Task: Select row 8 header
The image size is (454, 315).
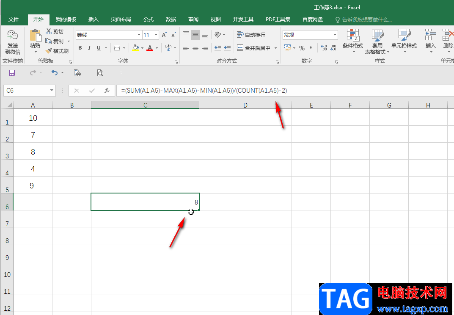Action: [x=7, y=236]
